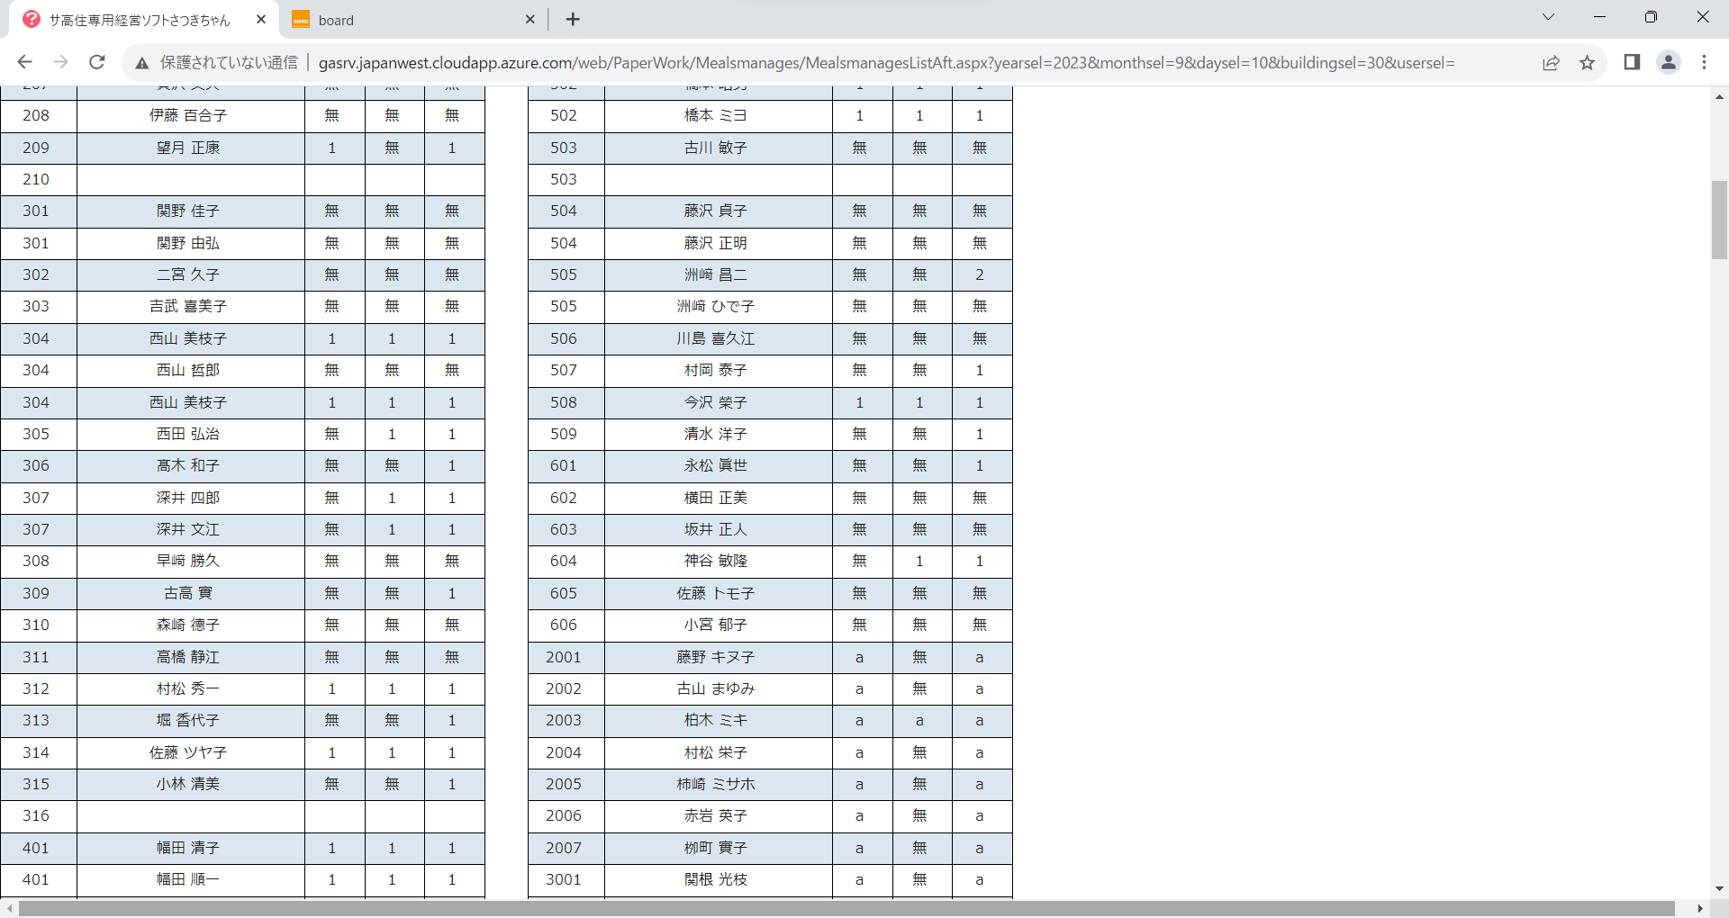Click the address bar URL
Screen dimensions: 1729x918
[886, 63]
